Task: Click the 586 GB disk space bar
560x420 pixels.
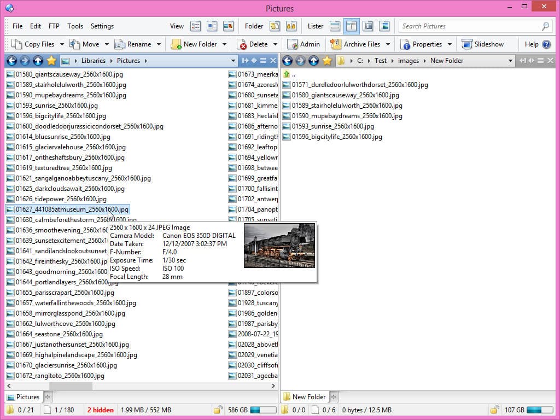Action: pos(263,410)
